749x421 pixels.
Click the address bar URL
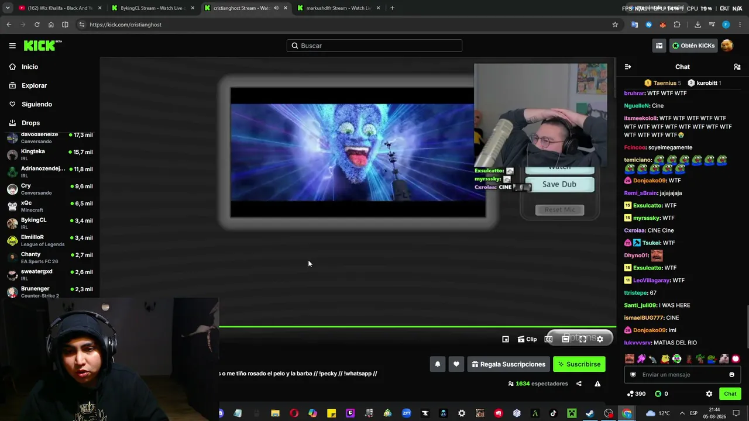click(126, 25)
